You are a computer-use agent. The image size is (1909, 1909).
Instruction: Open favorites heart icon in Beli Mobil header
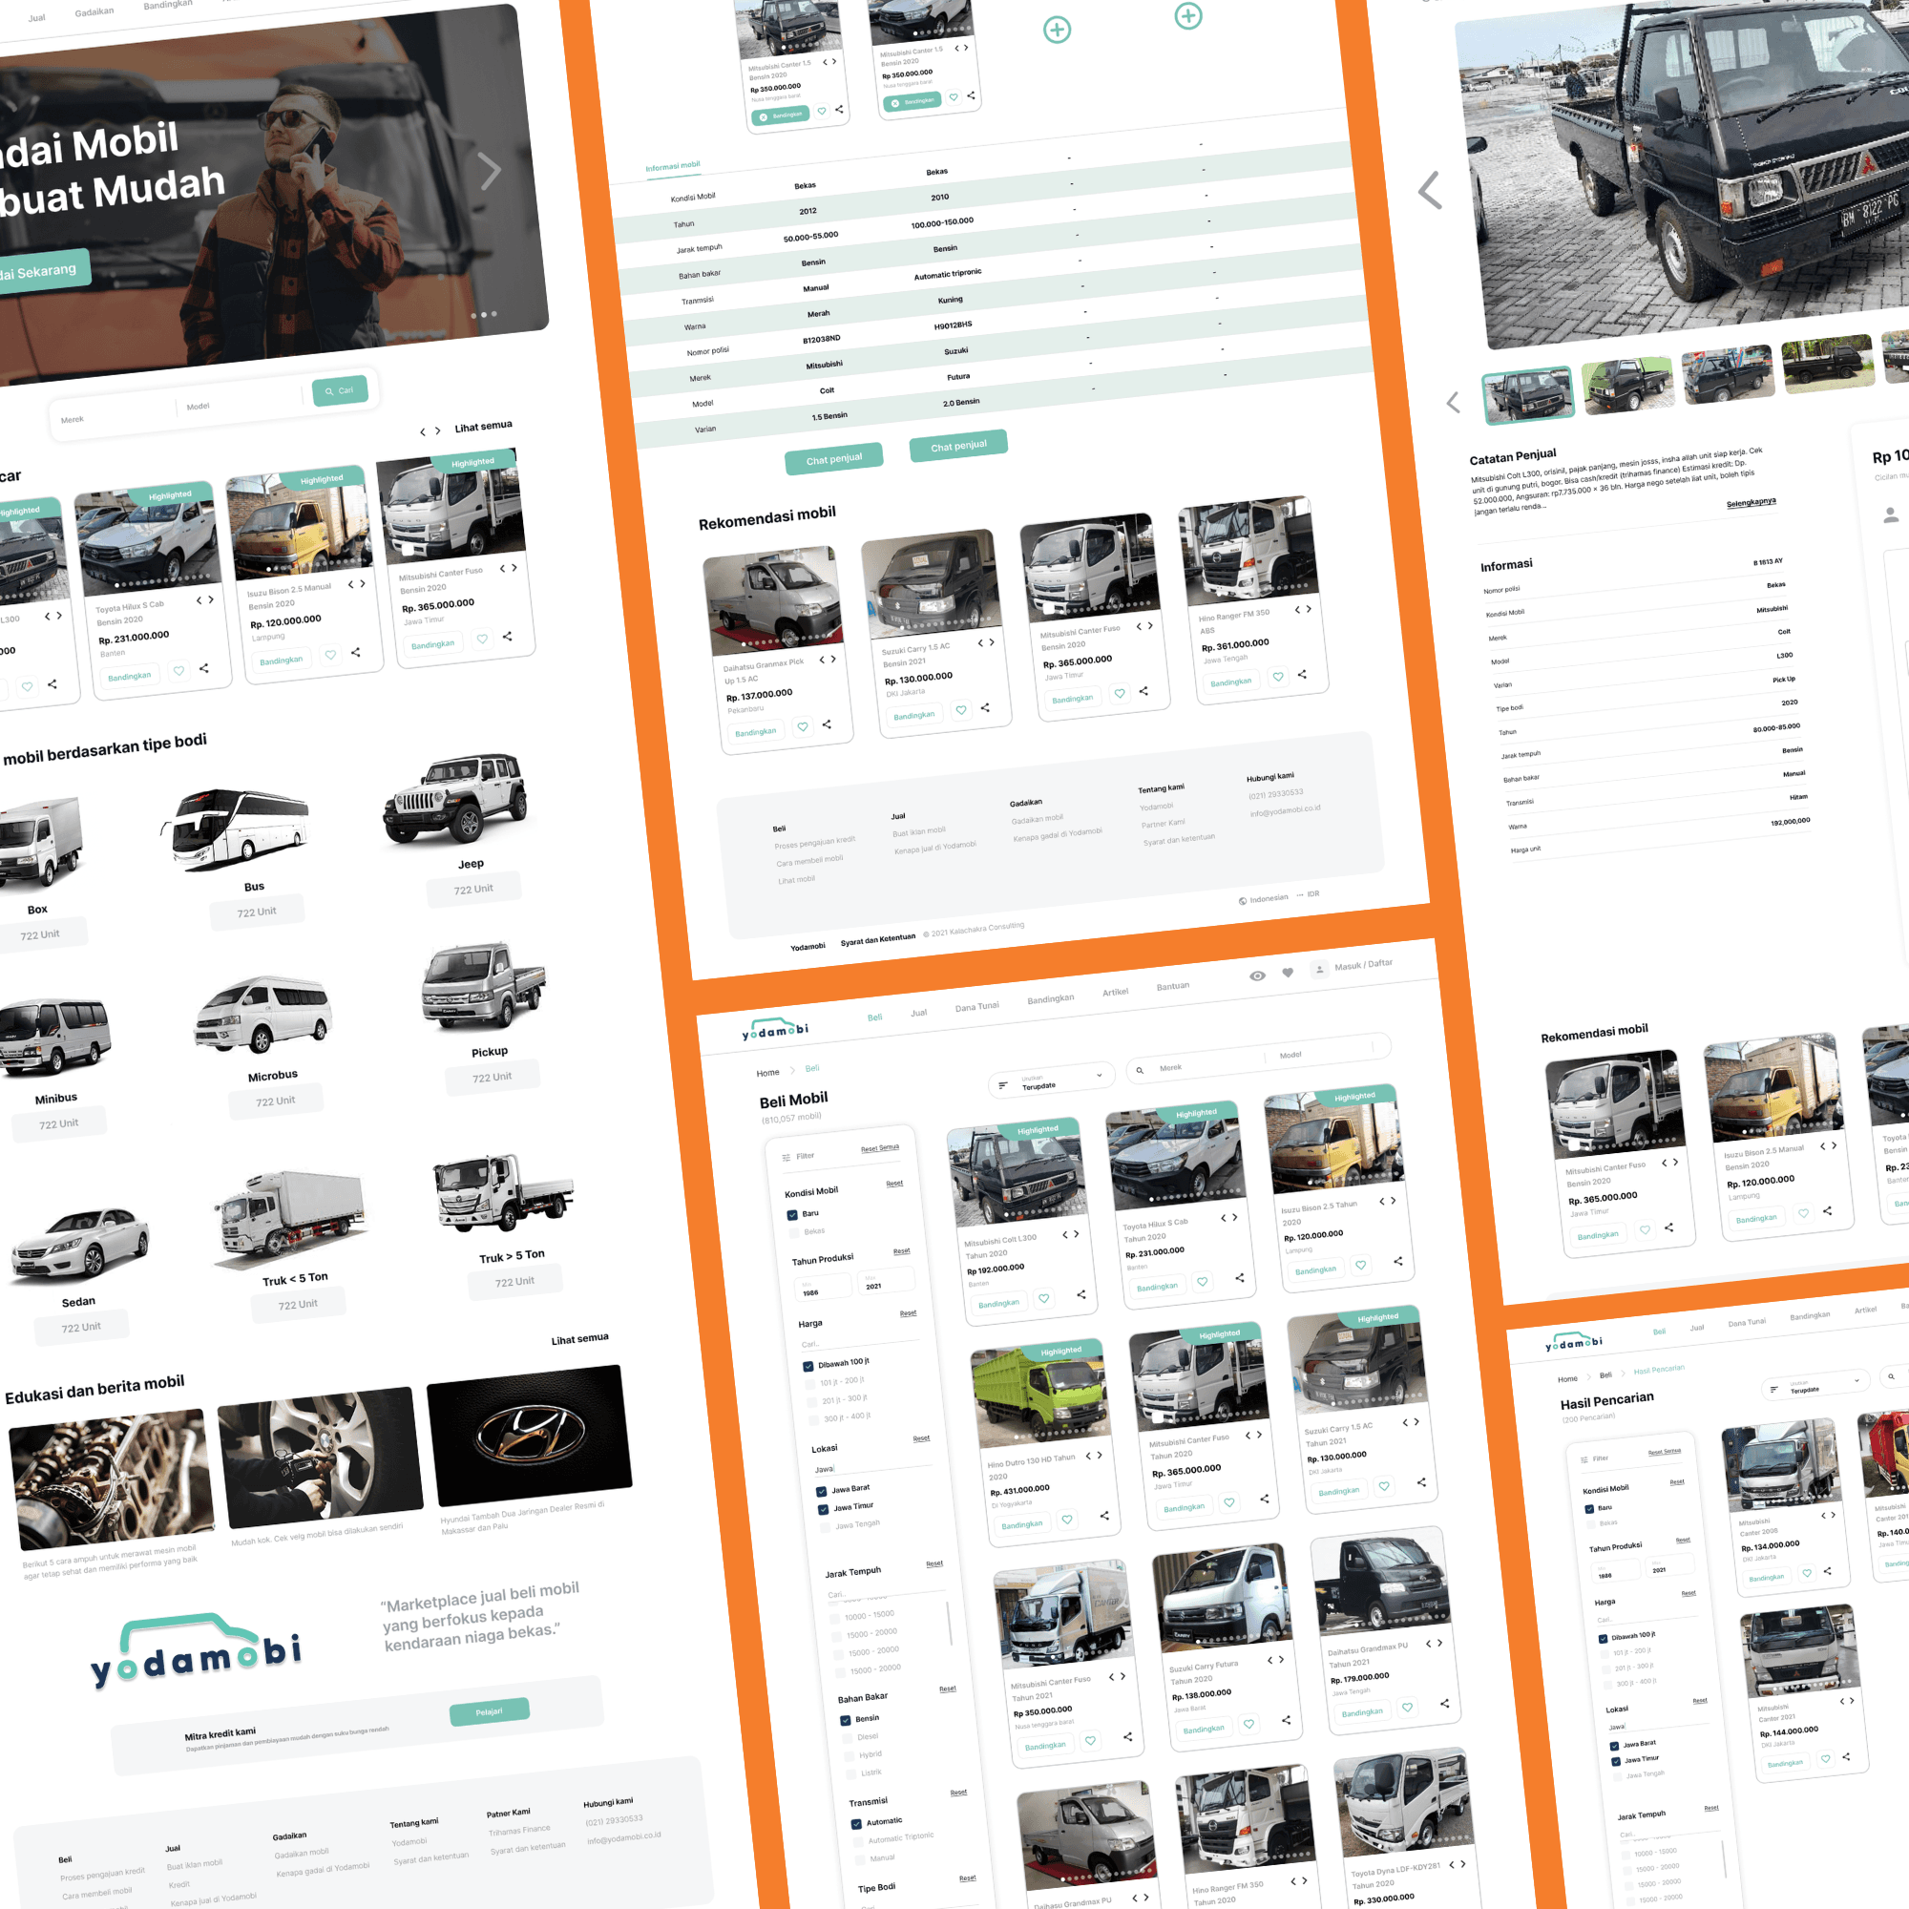click(1288, 974)
